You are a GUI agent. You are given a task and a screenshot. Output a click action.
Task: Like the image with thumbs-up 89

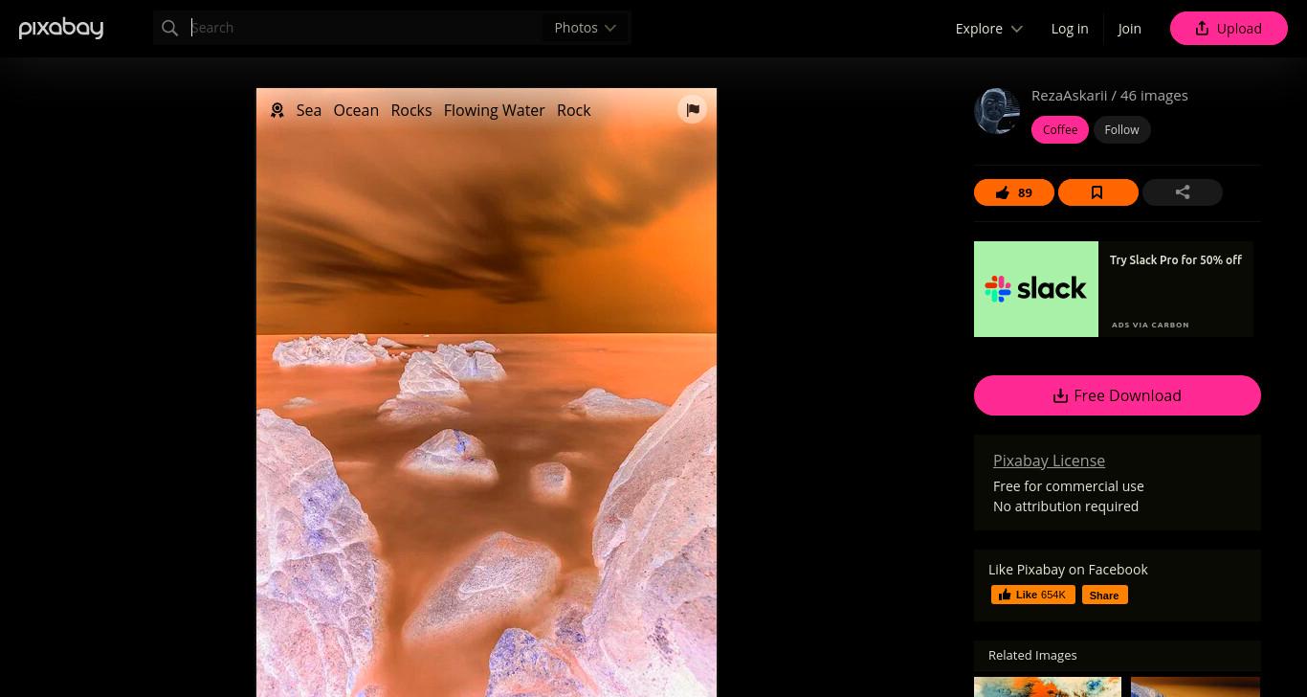point(1014,192)
